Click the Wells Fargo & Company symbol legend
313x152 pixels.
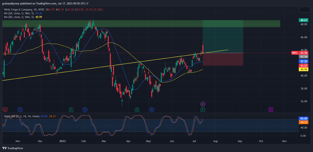point(24,9)
